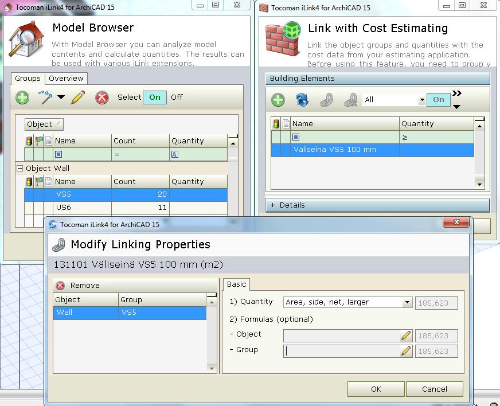Add a building element with green plus
This screenshot has width=500, height=406.
[278, 100]
